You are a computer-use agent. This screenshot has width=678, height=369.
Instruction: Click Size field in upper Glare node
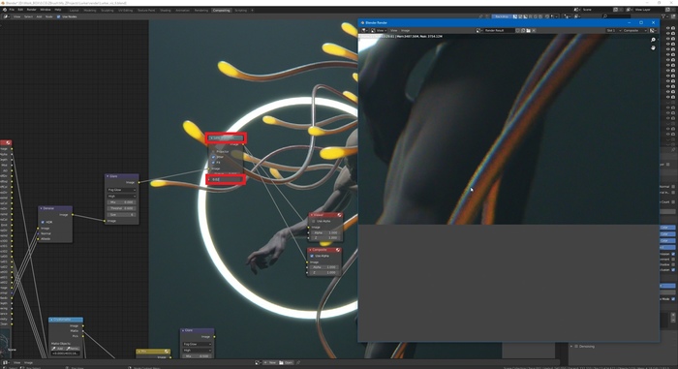(x=121, y=215)
